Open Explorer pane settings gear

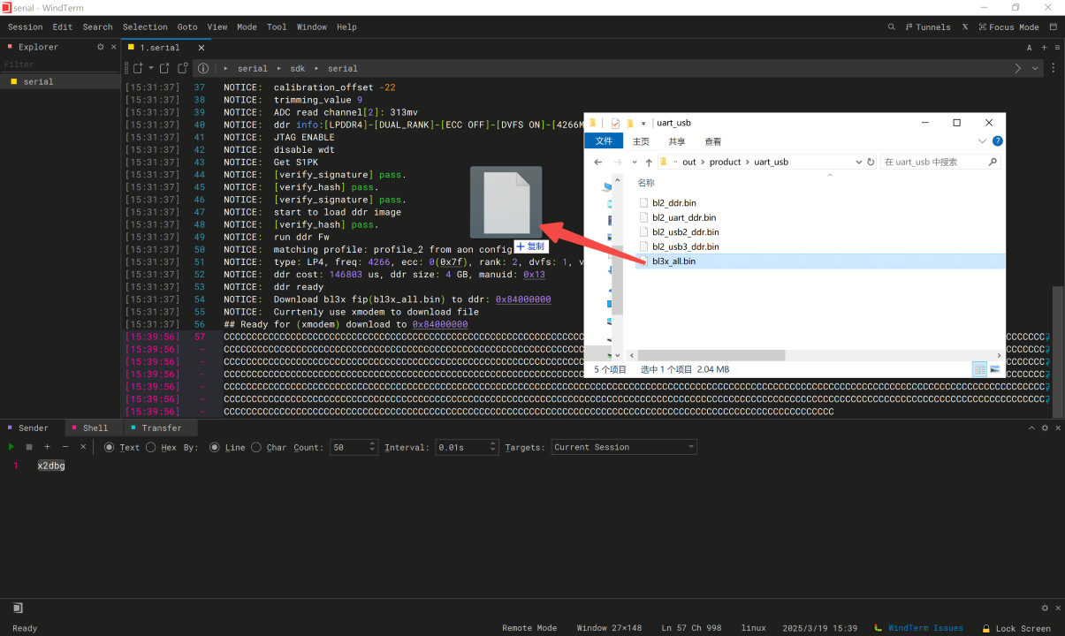pos(101,47)
